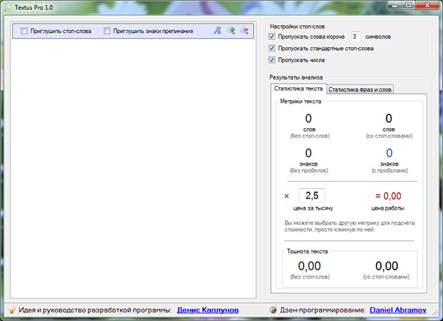Image resolution: width=443 pixels, height=321 pixels.
Task: Open the Денис Каплунов link
Action: (x=208, y=310)
